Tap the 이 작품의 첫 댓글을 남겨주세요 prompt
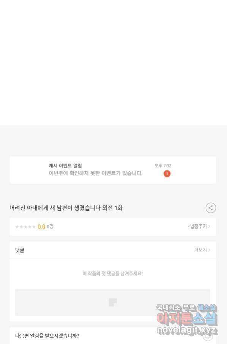The width and height of the screenshot is (227, 344). pyautogui.click(x=113, y=274)
